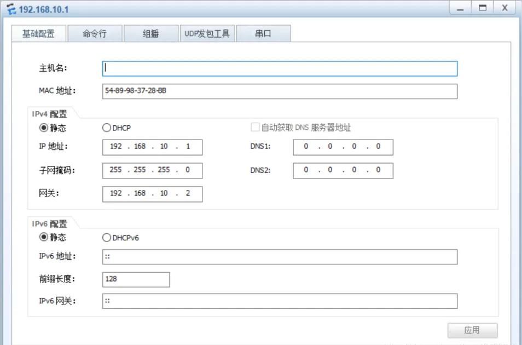Switch to the 串口 tab
The width and height of the screenshot is (522, 345).
click(x=263, y=34)
